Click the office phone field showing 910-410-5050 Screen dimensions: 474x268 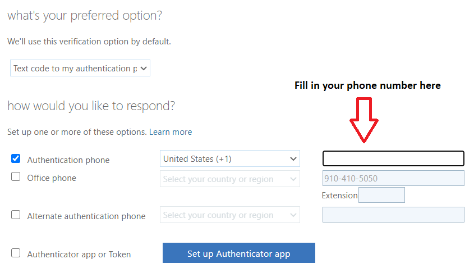(393, 179)
